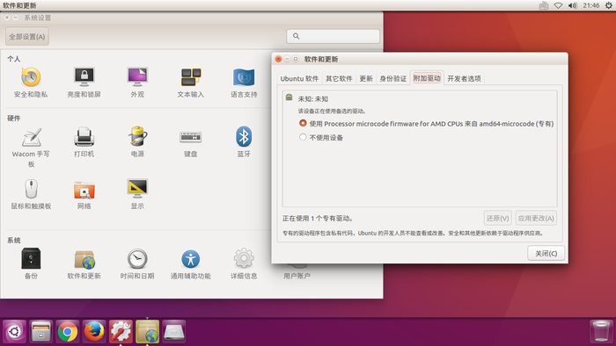The image size is (616, 346).
Task: Launch Files manager from the dock
Action: click(x=40, y=331)
